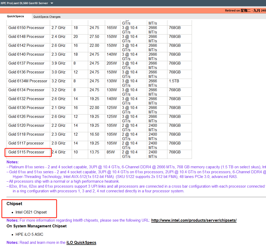This screenshot has width=266, height=248.
Task: Click the 'Intel C621 Chipset' bullet item
Action: [x=31, y=212]
